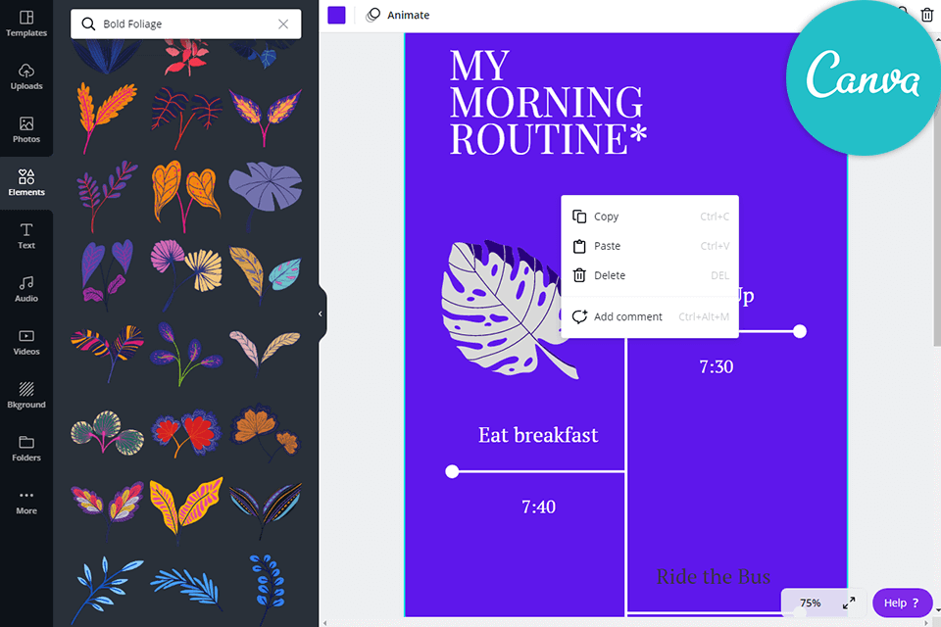Open the Bkground sidebar tab

26,395
